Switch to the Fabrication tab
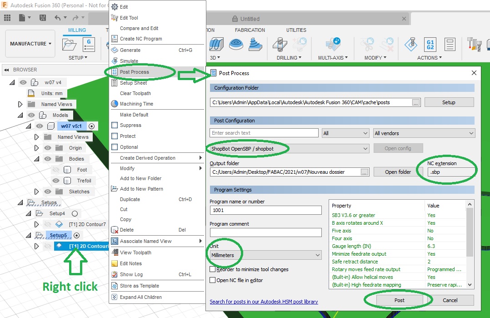 point(250,30)
